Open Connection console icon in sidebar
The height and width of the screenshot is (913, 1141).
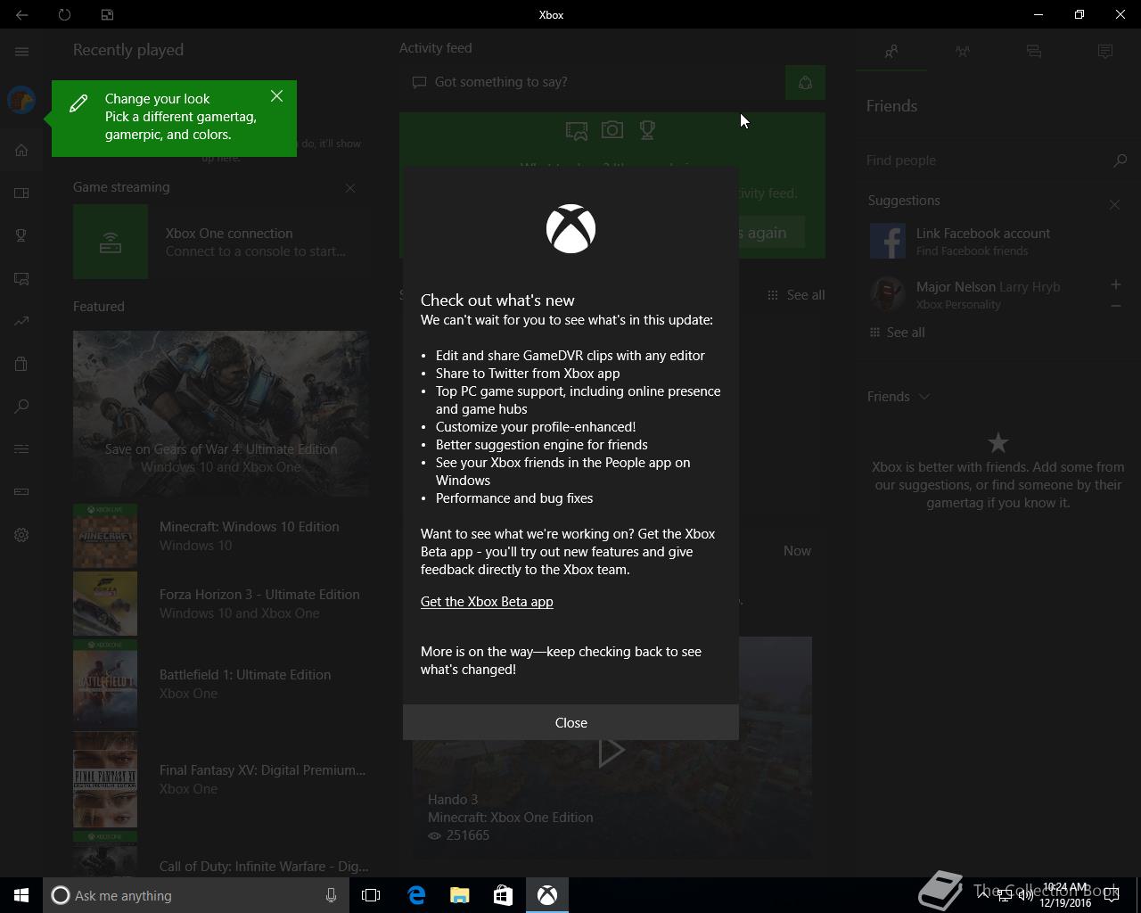(x=21, y=491)
